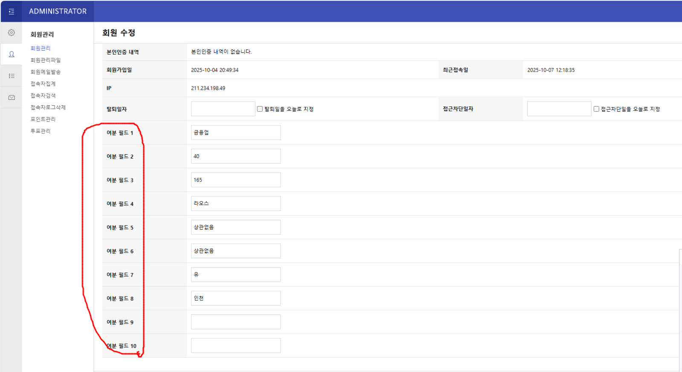The image size is (682, 372).
Task: Click the 탈퇴일자 date input field
Action: point(223,109)
